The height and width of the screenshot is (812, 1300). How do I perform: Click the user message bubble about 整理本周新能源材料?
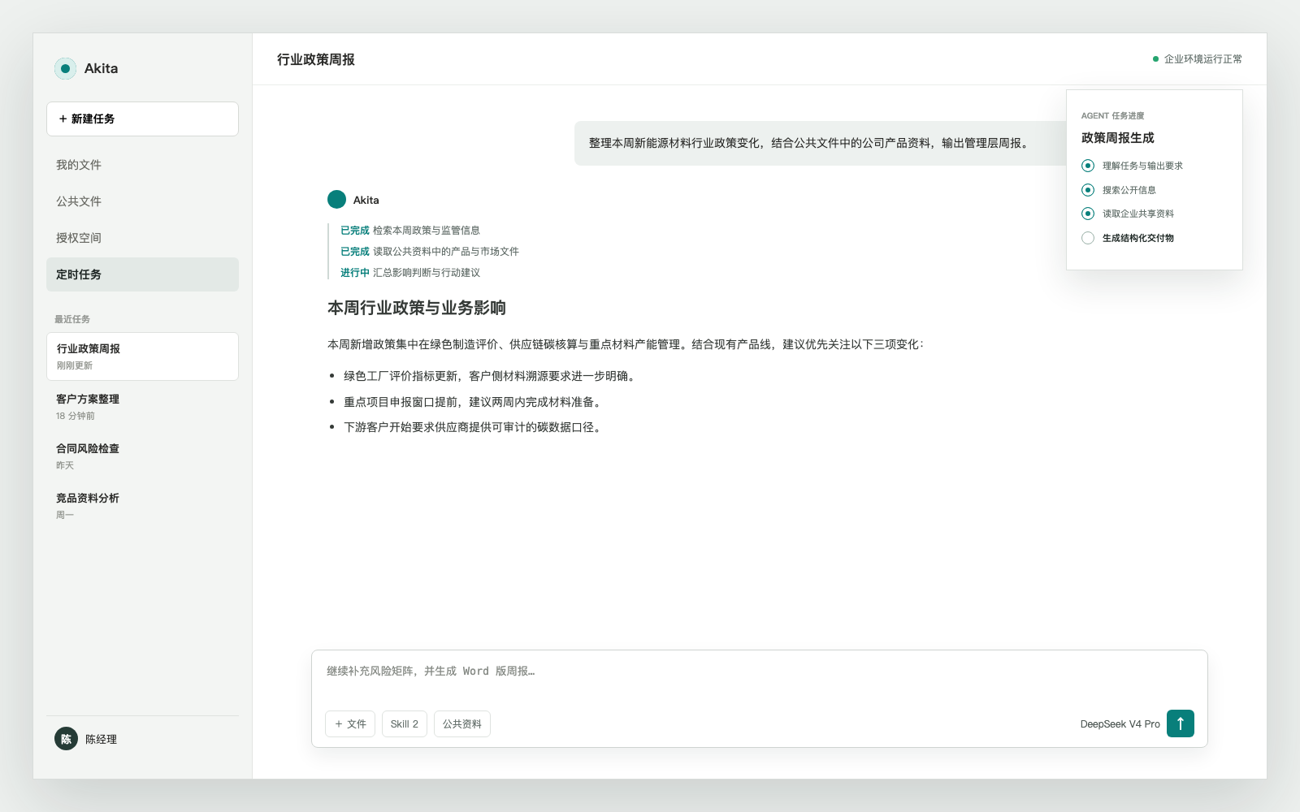[820, 143]
